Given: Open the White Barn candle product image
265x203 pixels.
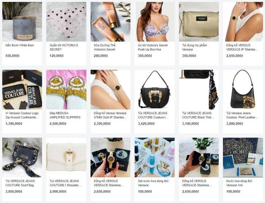Looking at the screenshot, I should (22, 22).
